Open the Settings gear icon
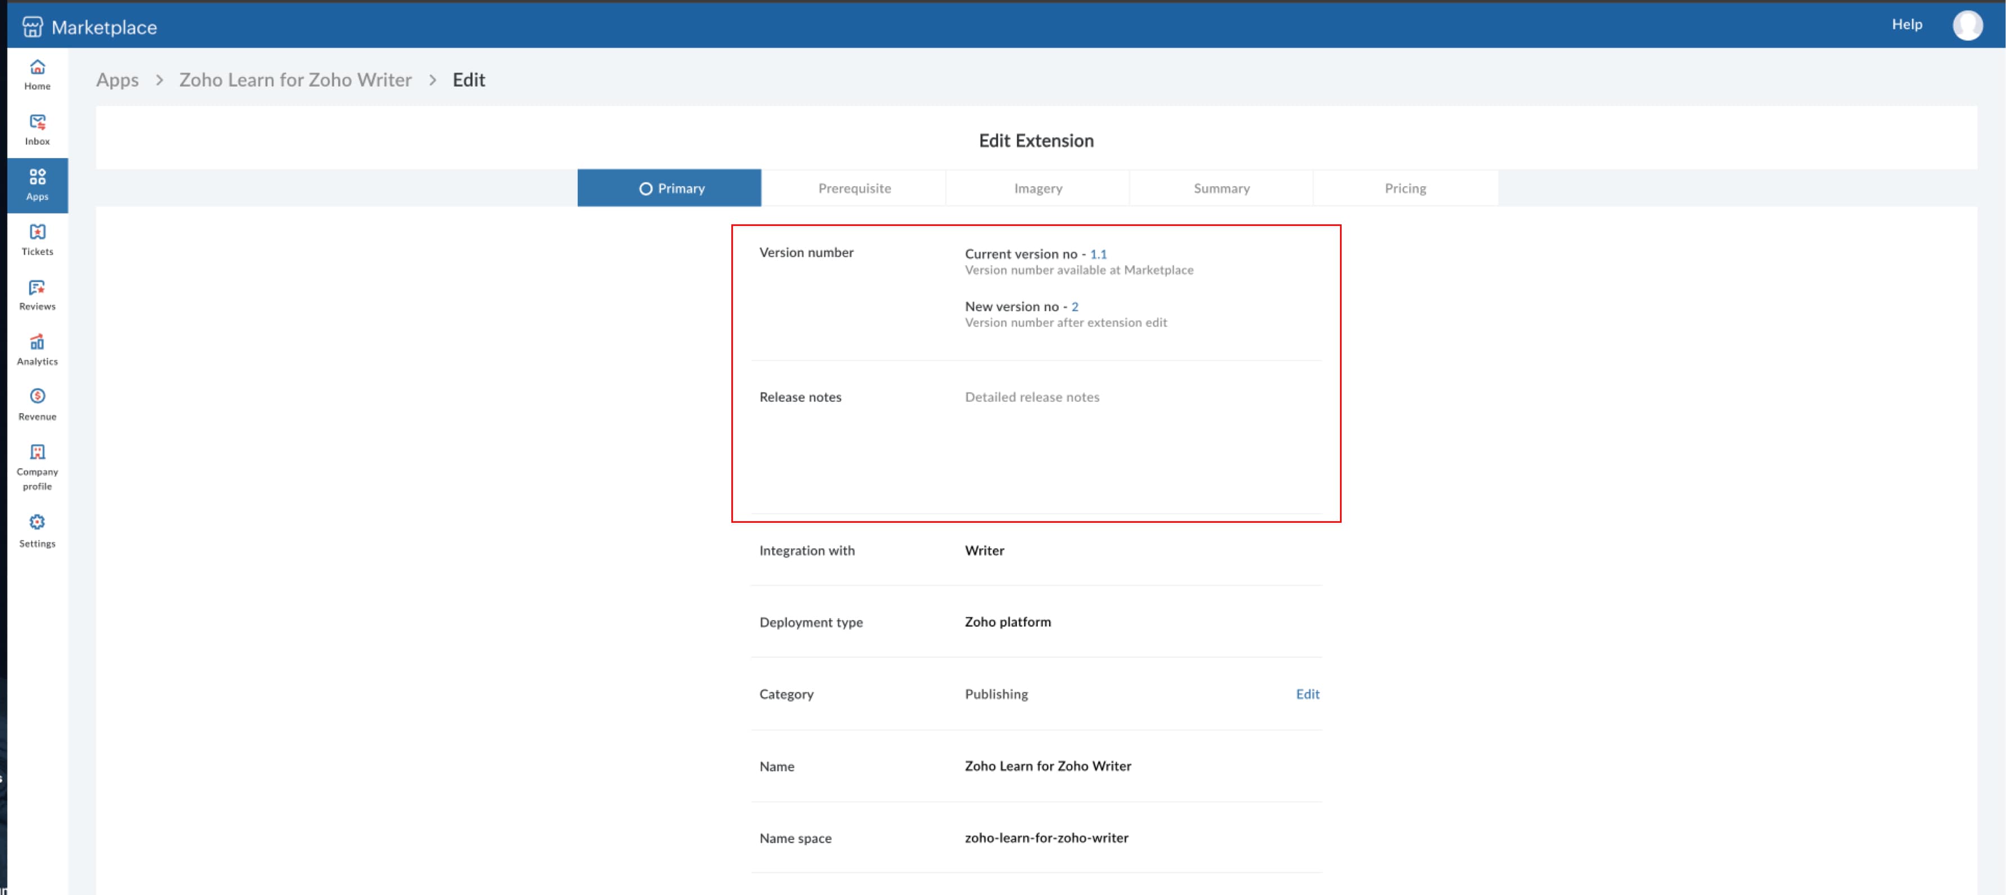 [x=37, y=522]
